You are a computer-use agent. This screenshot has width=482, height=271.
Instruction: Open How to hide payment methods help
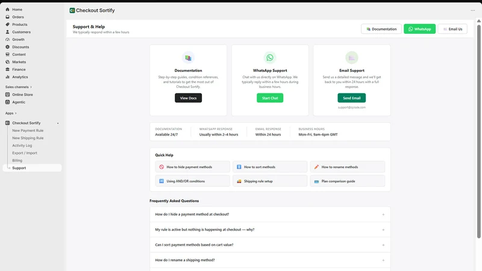pyautogui.click(x=192, y=167)
